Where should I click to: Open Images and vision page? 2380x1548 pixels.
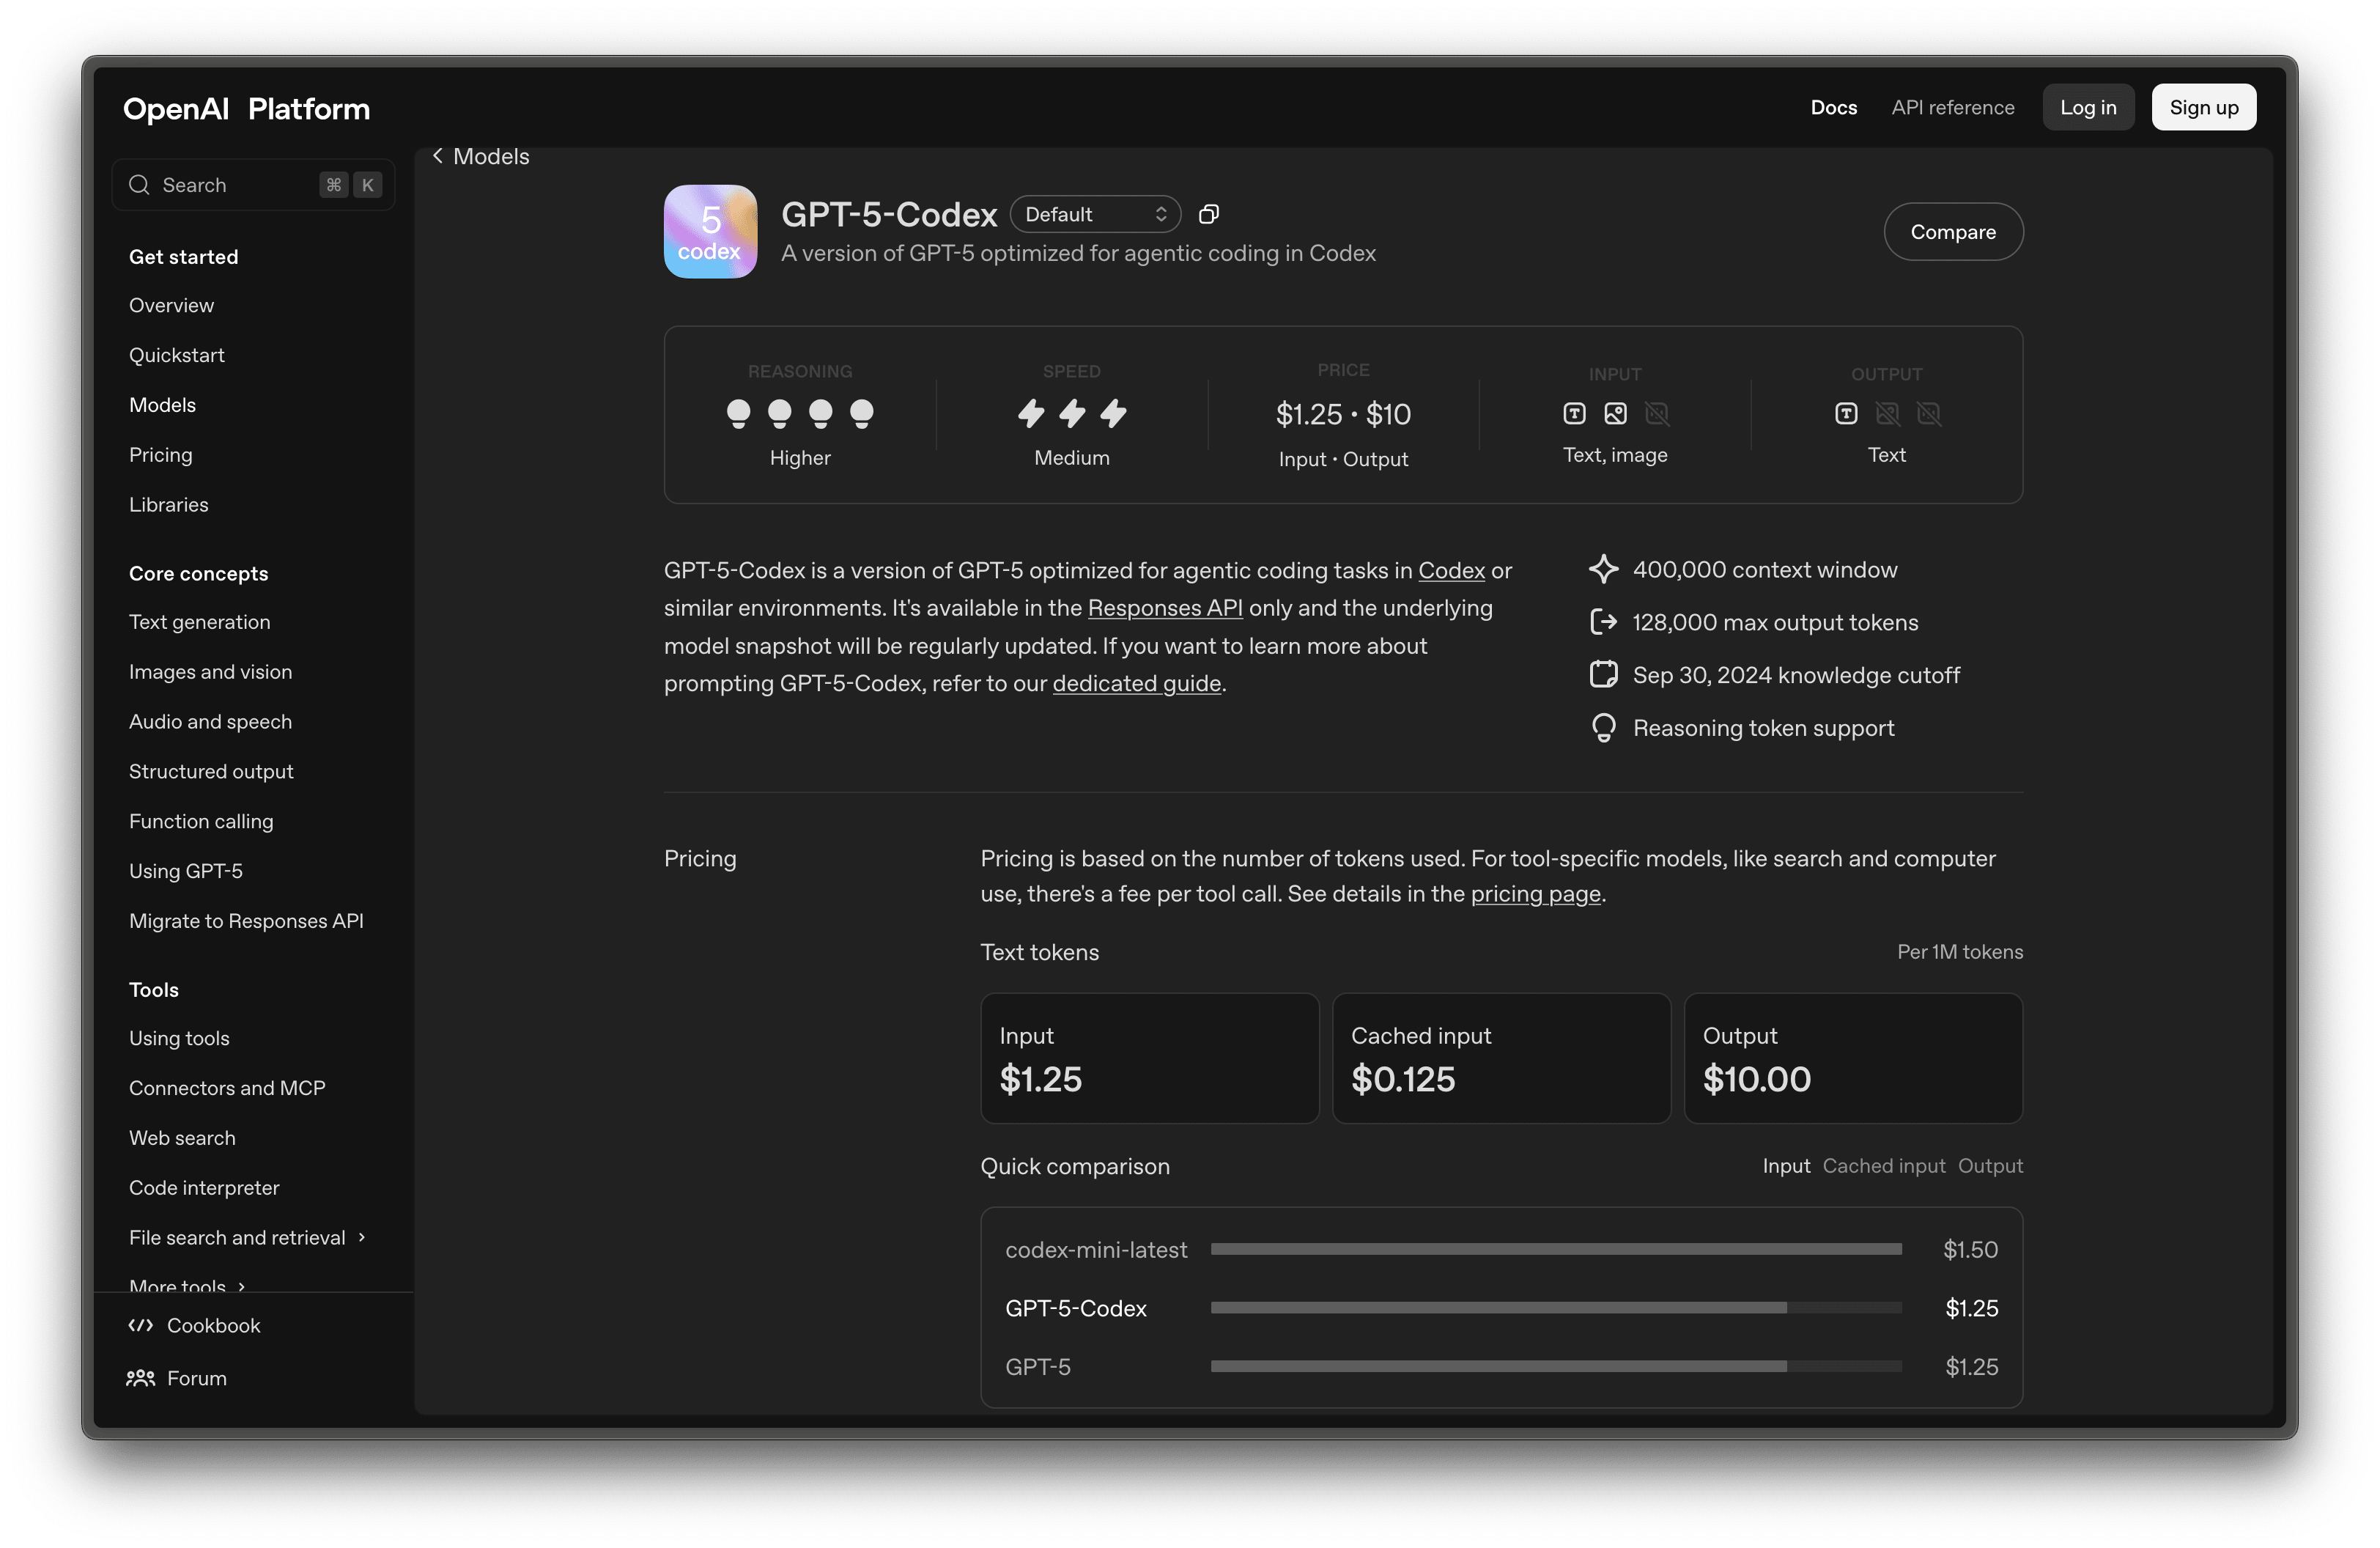[x=210, y=672]
